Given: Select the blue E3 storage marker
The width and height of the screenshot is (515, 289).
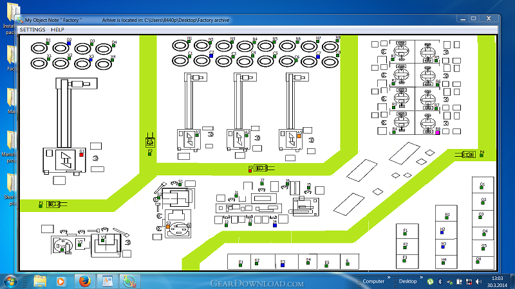Looking at the screenshot, I should coord(283,265).
